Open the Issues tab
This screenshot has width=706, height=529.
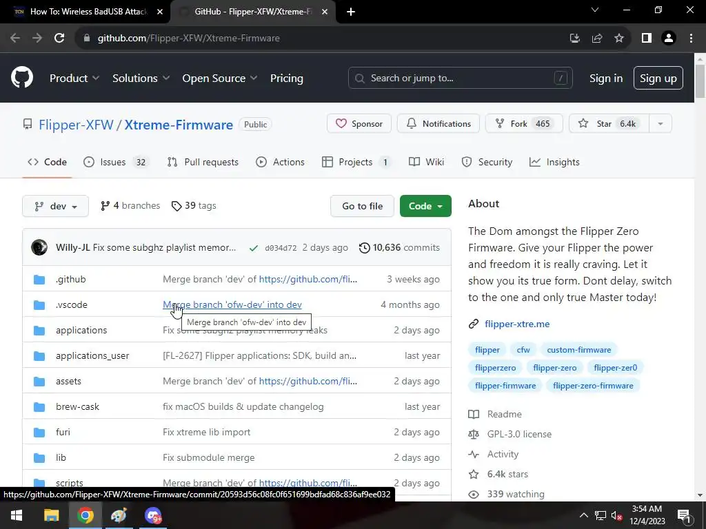(x=116, y=162)
